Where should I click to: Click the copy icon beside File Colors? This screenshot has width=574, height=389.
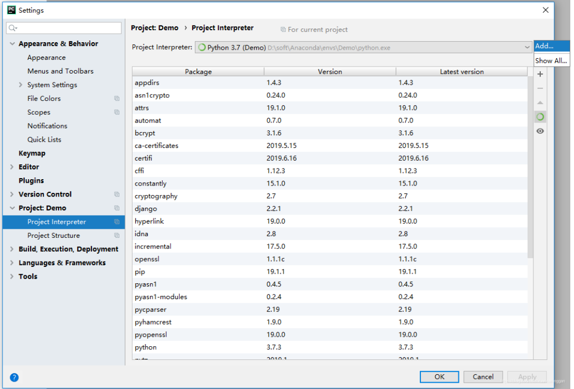point(117,98)
